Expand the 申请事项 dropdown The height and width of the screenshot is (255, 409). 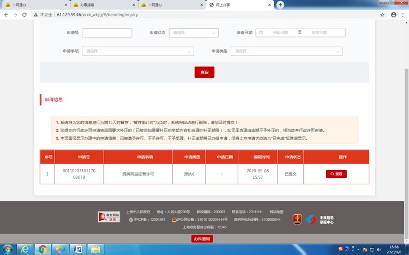138,51
